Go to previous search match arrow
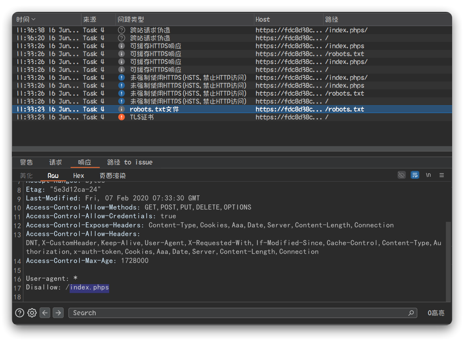Viewport: 464px width, 341px height. click(x=45, y=313)
